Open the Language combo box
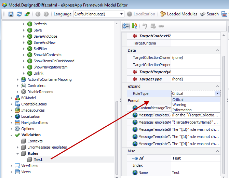Viewport: 229px width, 178px height. tap(99, 14)
